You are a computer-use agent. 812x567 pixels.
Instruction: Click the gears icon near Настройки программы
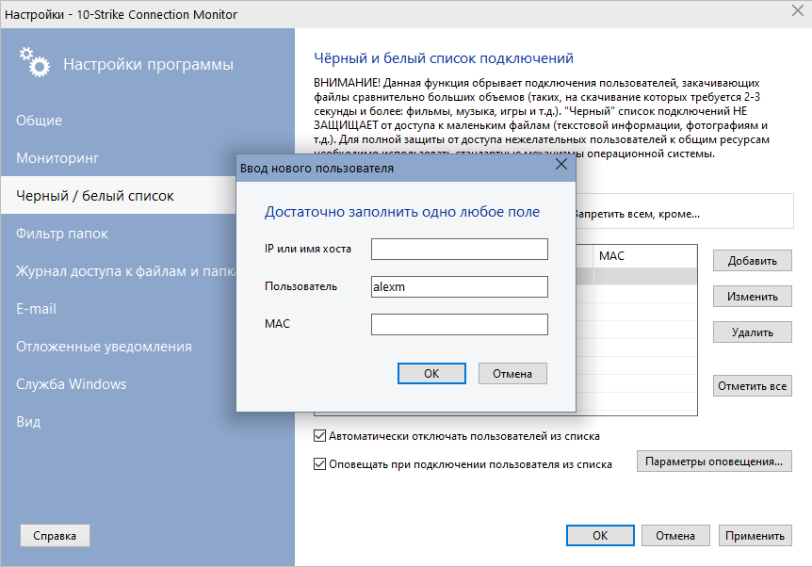pyautogui.click(x=35, y=63)
